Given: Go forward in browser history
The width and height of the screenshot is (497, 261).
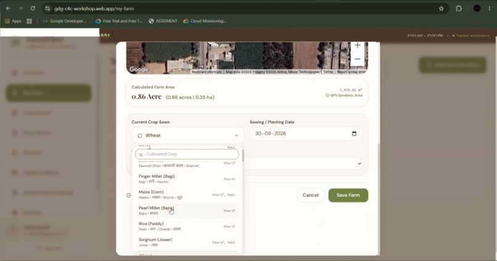Looking at the screenshot, I should [x=20, y=9].
